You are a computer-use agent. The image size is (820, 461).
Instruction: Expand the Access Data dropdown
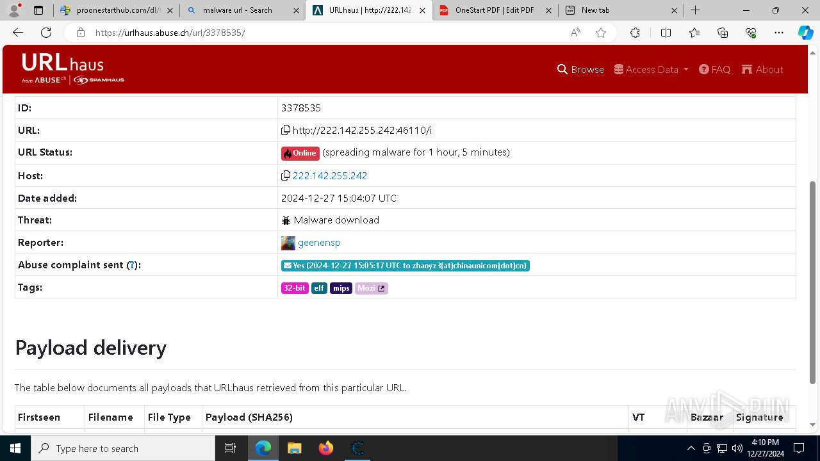pyautogui.click(x=651, y=69)
